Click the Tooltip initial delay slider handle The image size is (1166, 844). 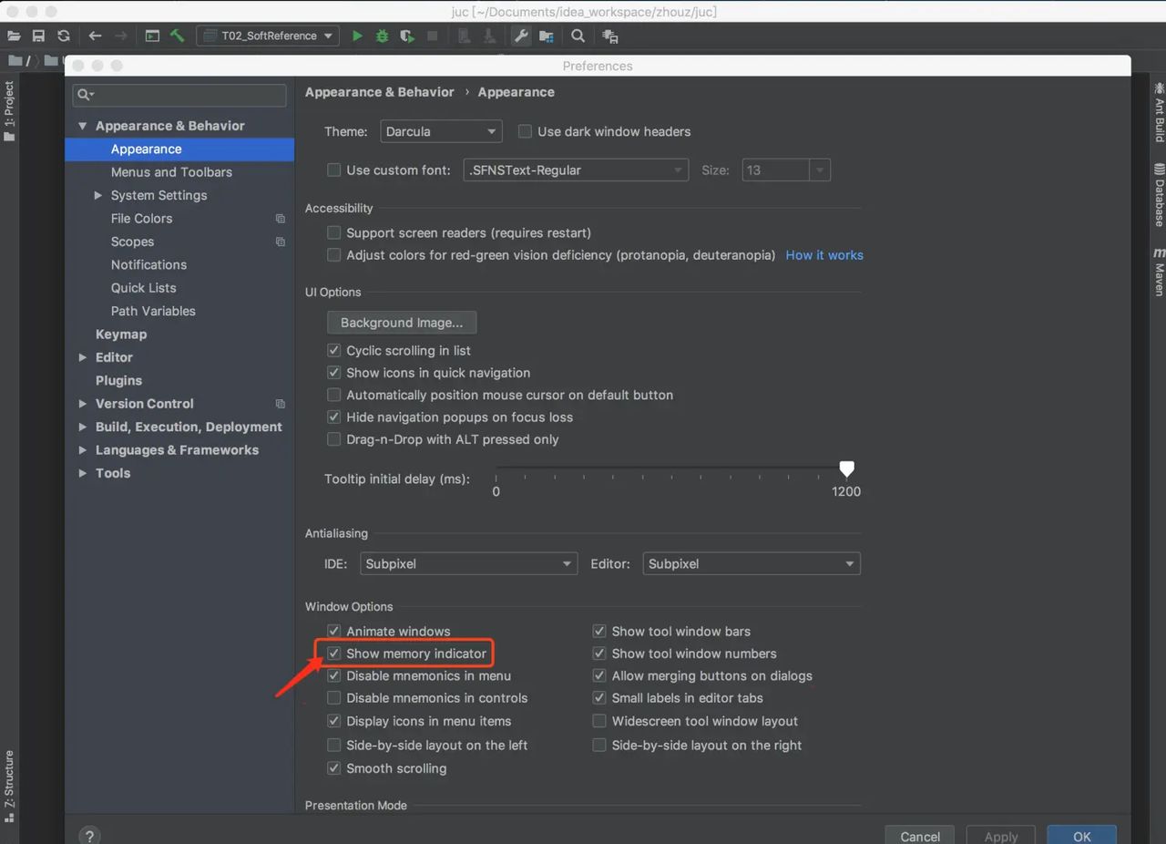846,468
